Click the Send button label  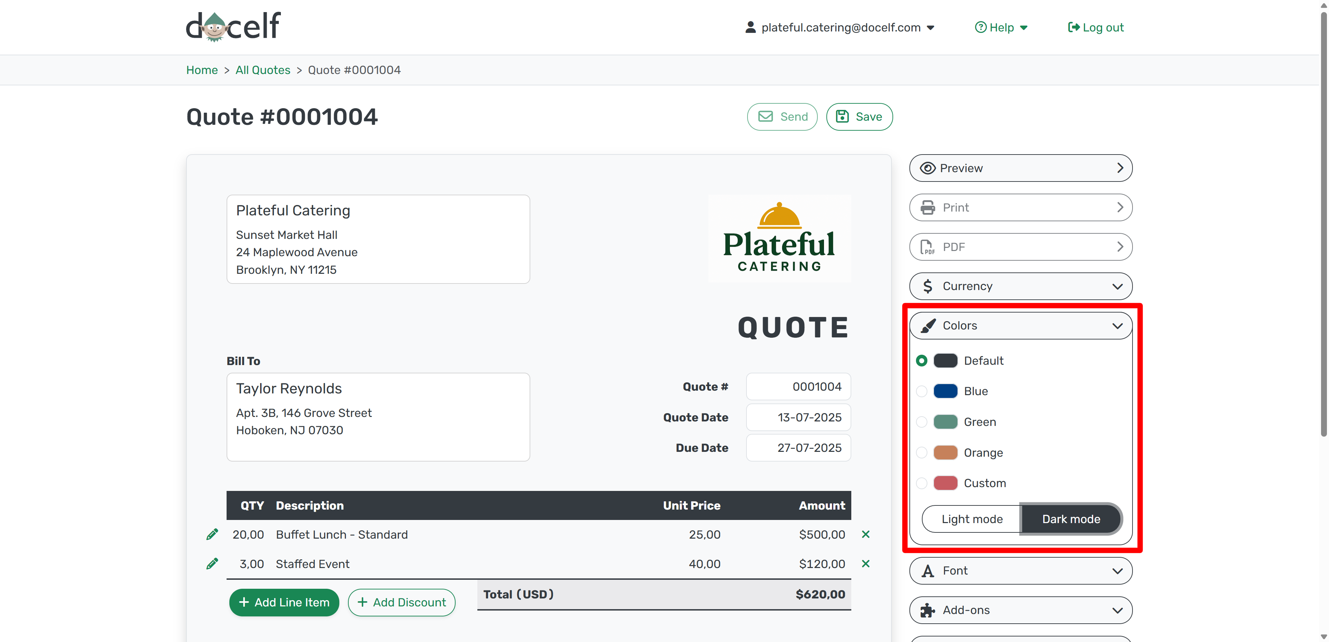[794, 117]
